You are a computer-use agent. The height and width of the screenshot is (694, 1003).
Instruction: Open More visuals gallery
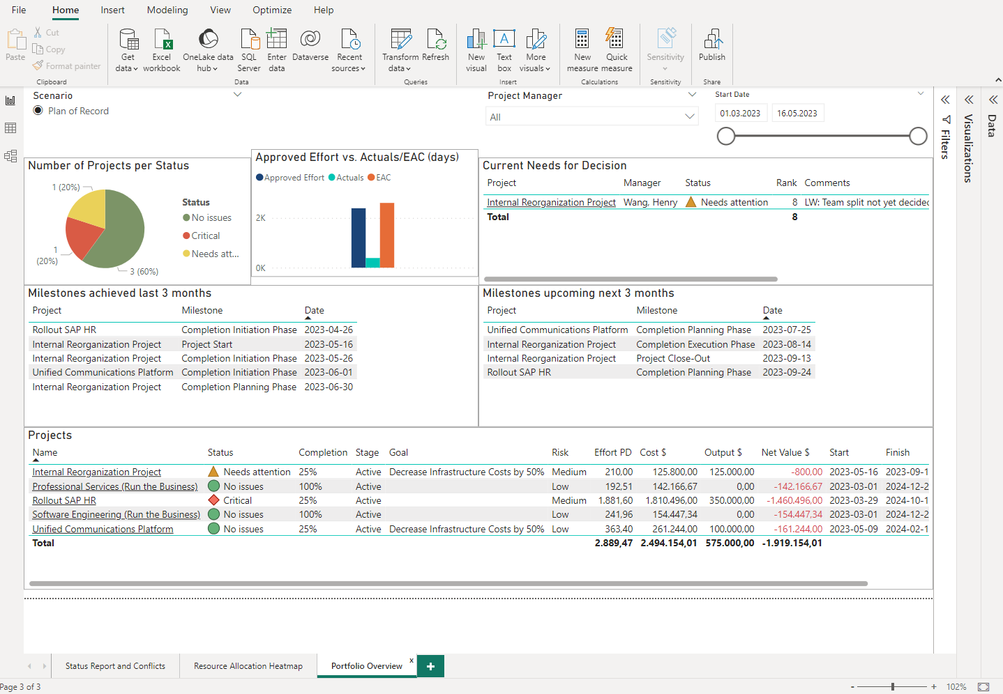(x=536, y=49)
